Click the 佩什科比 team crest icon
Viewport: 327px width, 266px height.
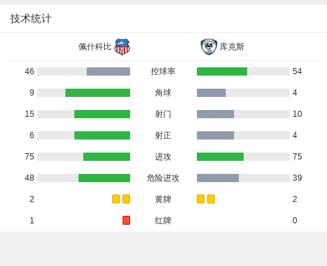tap(122, 47)
